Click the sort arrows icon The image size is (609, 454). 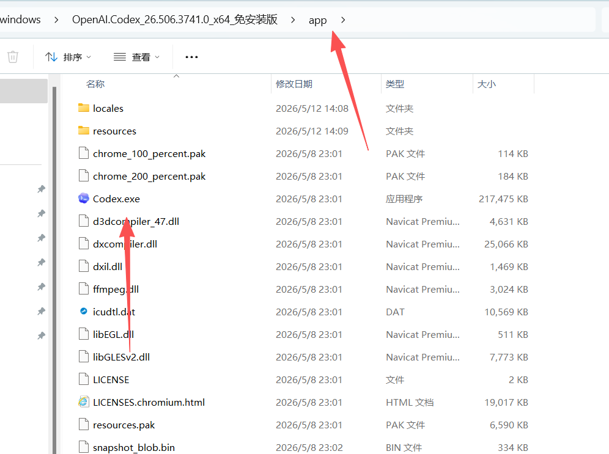(x=51, y=57)
